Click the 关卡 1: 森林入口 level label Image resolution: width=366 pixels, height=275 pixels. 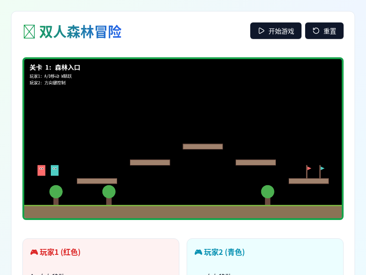click(x=55, y=67)
